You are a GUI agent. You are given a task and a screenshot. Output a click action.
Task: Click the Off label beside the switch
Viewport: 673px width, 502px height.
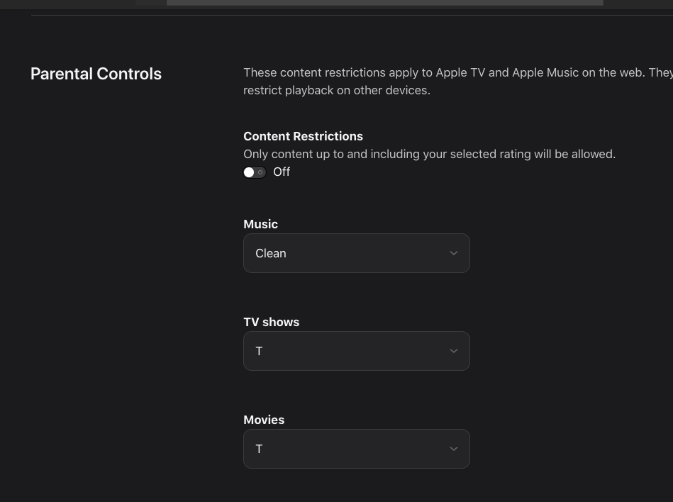[282, 172]
